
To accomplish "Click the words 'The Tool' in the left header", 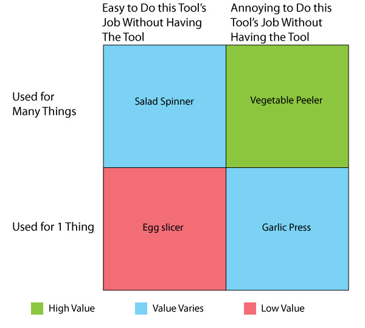I will tap(123, 37).
